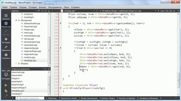
Task: Show the 2 Результаты поиска pane
Action: tap(68, 98)
